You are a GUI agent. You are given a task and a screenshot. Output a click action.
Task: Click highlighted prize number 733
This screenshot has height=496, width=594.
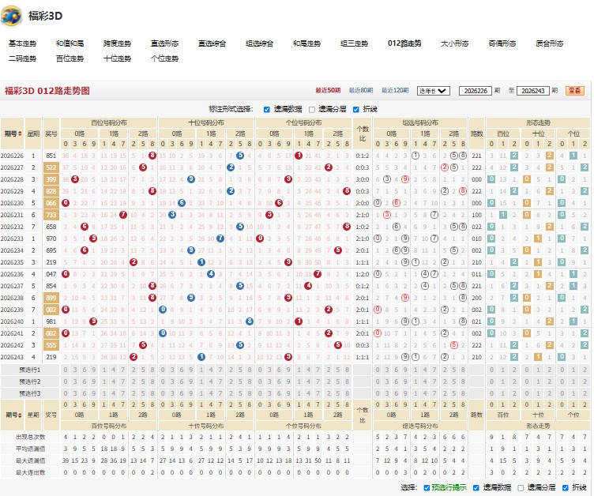(x=51, y=215)
